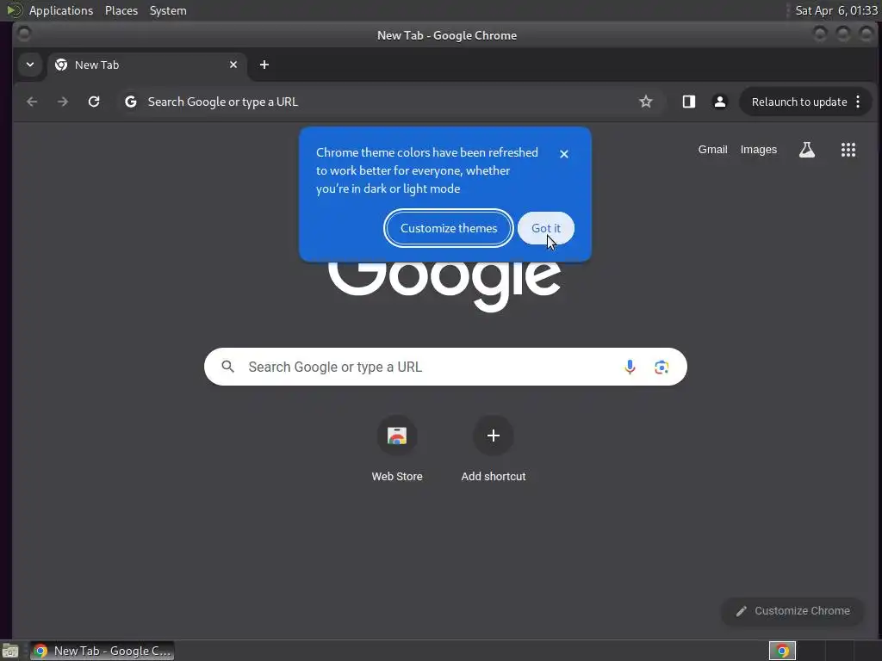Screen dimensions: 882x661
Task: Click the Add shortcut label text
Action: click(x=494, y=476)
